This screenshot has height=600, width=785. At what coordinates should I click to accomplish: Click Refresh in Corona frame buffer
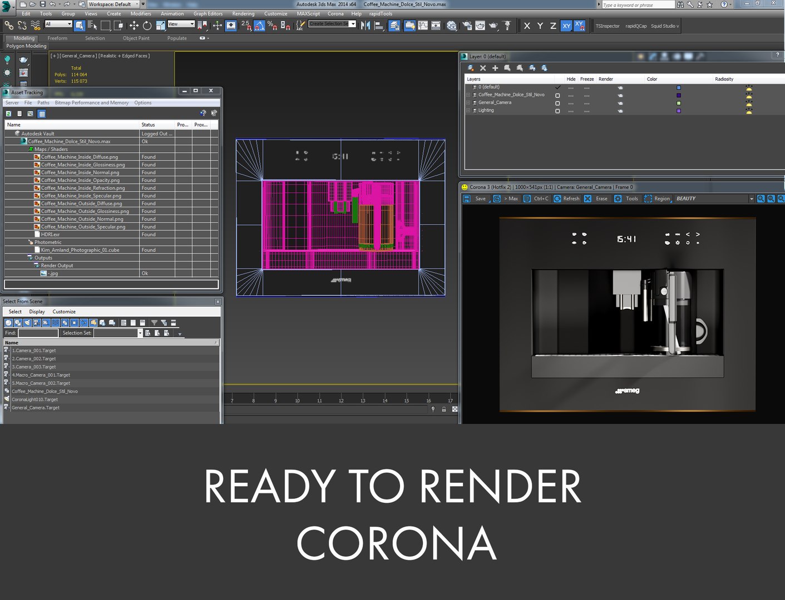(x=567, y=199)
